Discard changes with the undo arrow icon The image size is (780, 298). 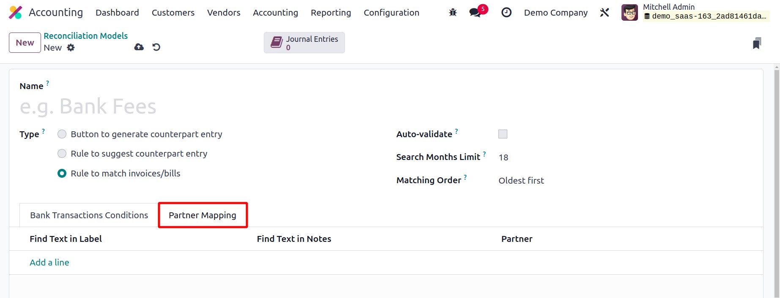(156, 47)
